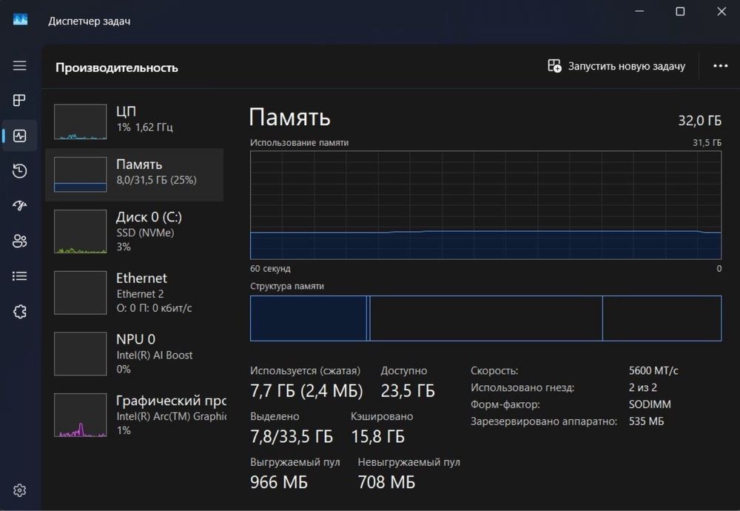Click the 23,5 ГБ available value
Screen dimensions: 740x511
pyautogui.click(x=408, y=391)
